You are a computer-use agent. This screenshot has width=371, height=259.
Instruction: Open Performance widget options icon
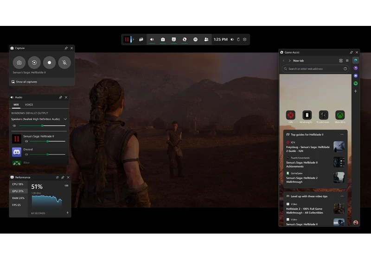(x=57, y=178)
